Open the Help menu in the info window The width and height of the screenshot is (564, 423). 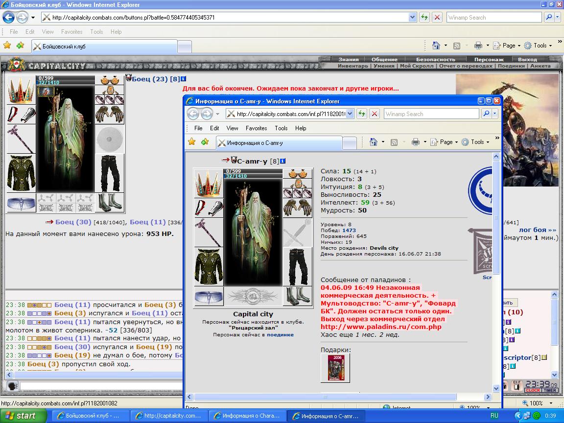(x=300, y=128)
